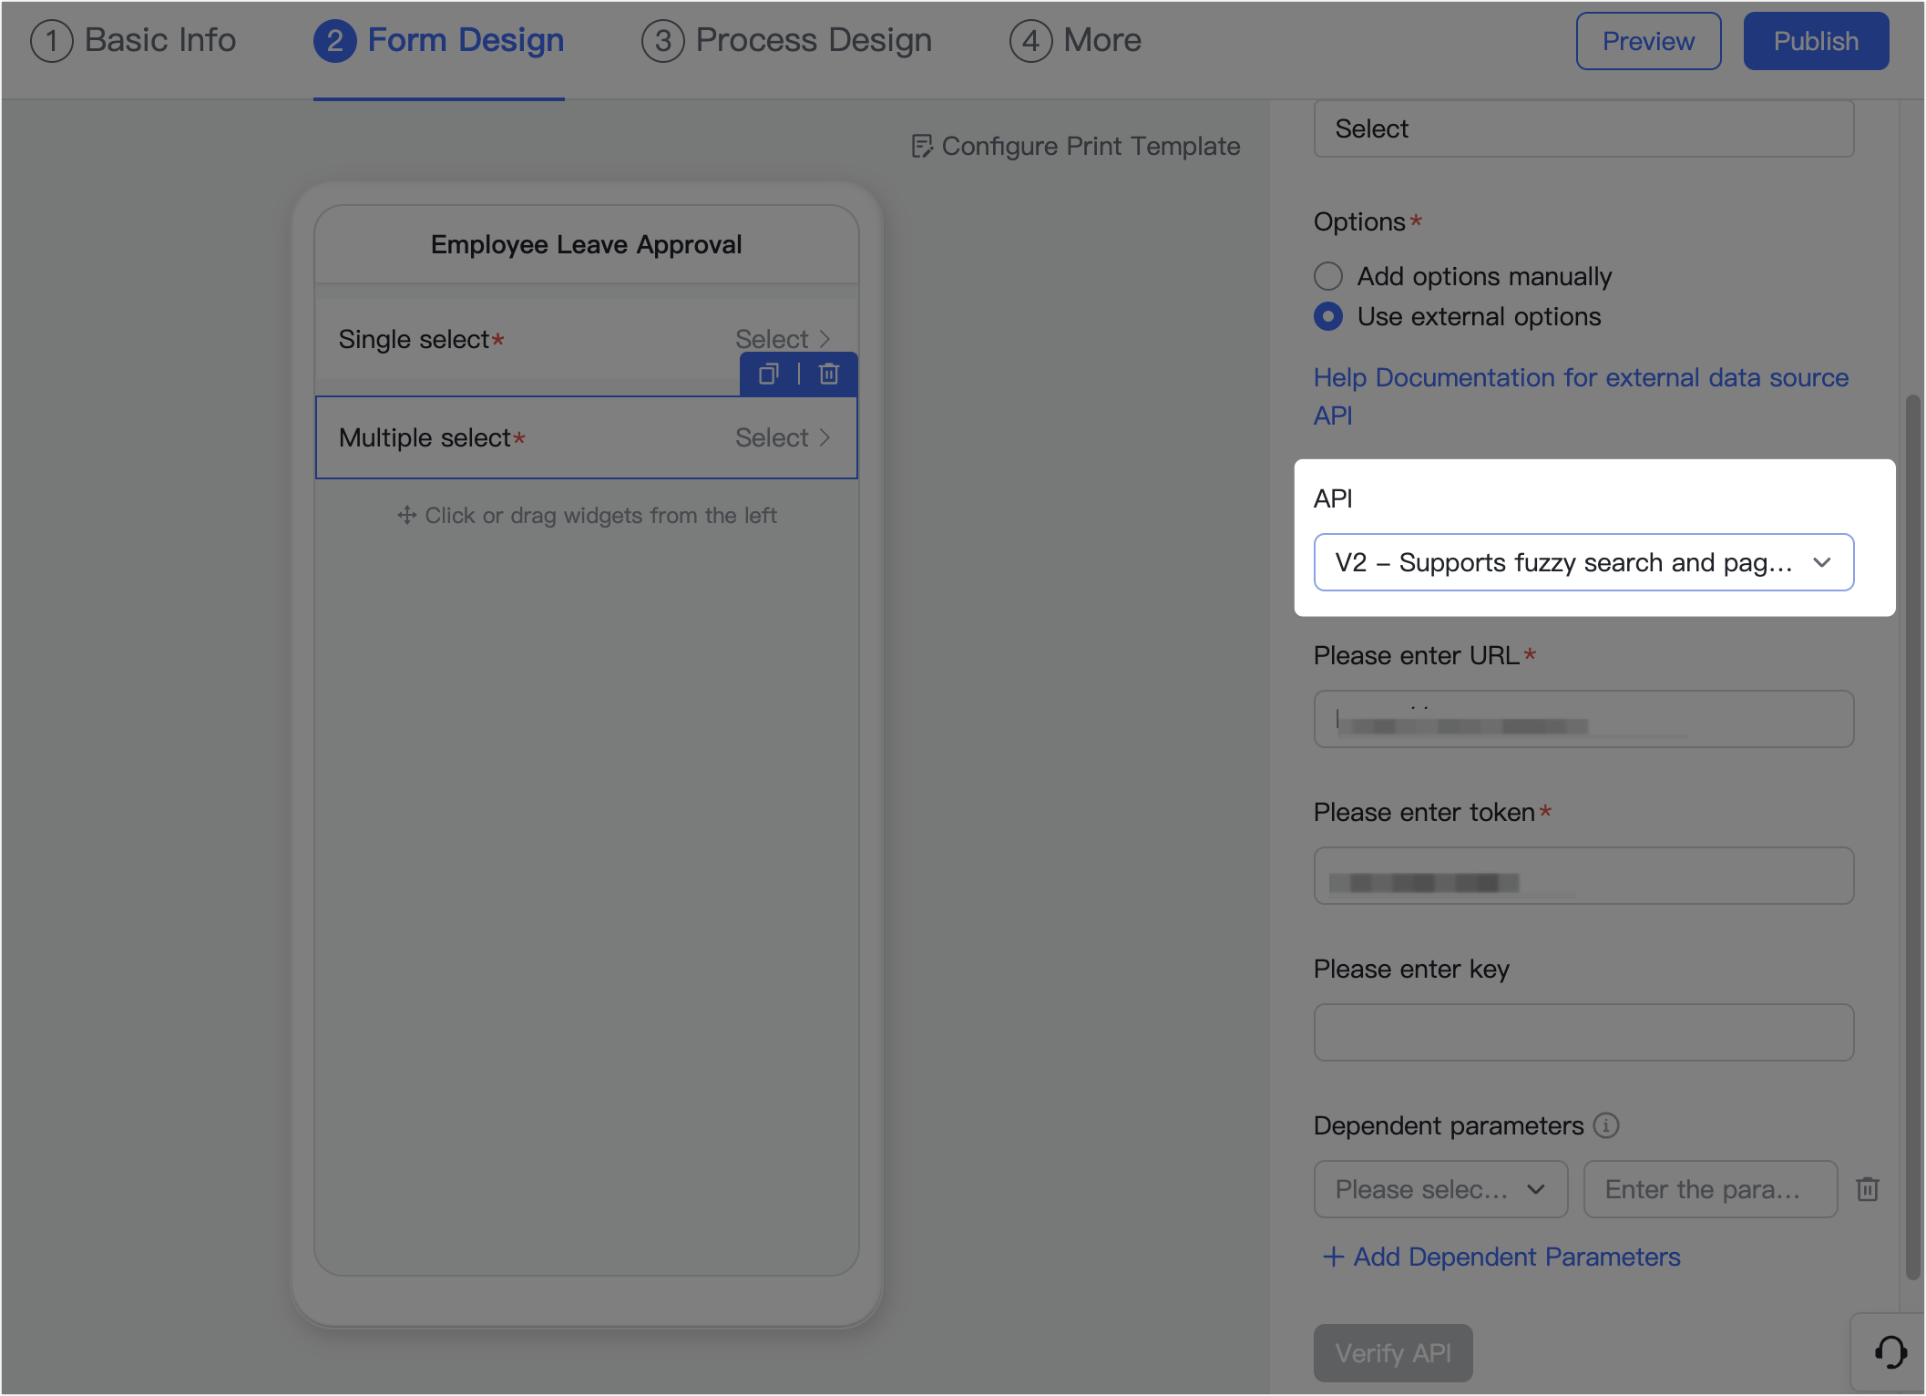This screenshot has height=1396, width=1926.
Task: Delete the dependent parameter row
Action: coord(1868,1188)
